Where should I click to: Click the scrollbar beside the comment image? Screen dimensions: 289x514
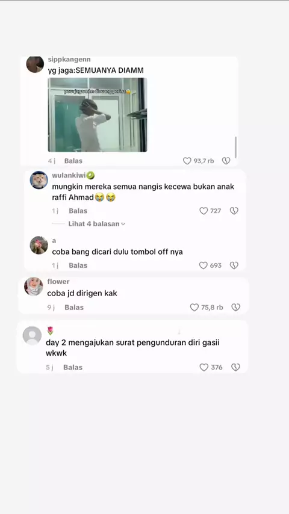pos(235,147)
